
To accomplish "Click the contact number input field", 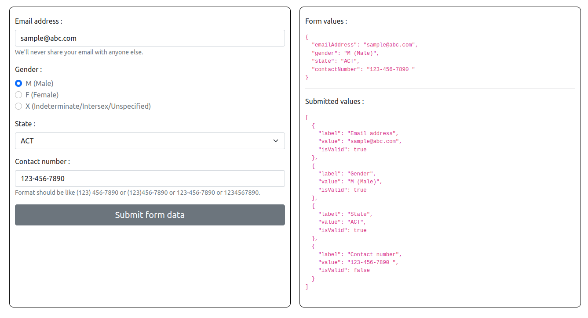I will tap(150, 179).
